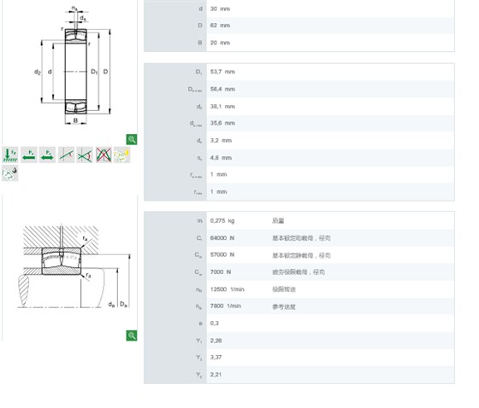Viewport: 479px width, 408px height.
Task: Open the bearing cross-section dimension drawing
Action: point(74,66)
